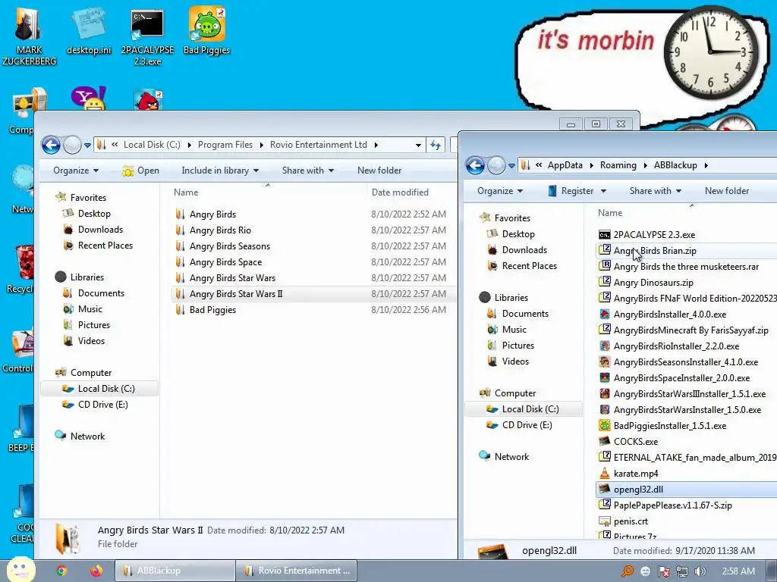777x582 pixels.
Task: Click New folder in ABBlackup toolbar
Action: point(726,190)
